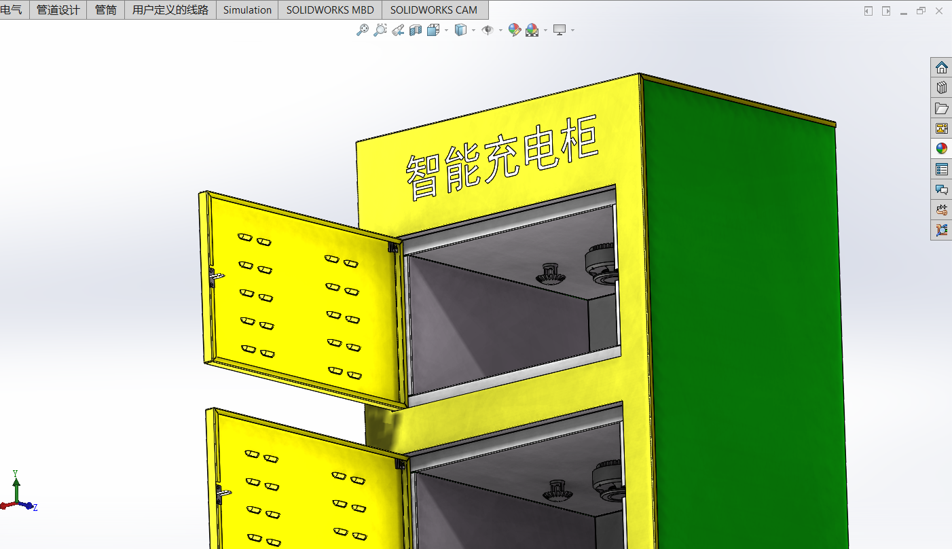Click the Zoom to Fit magnifier icon
The height and width of the screenshot is (549, 952).
click(x=363, y=30)
